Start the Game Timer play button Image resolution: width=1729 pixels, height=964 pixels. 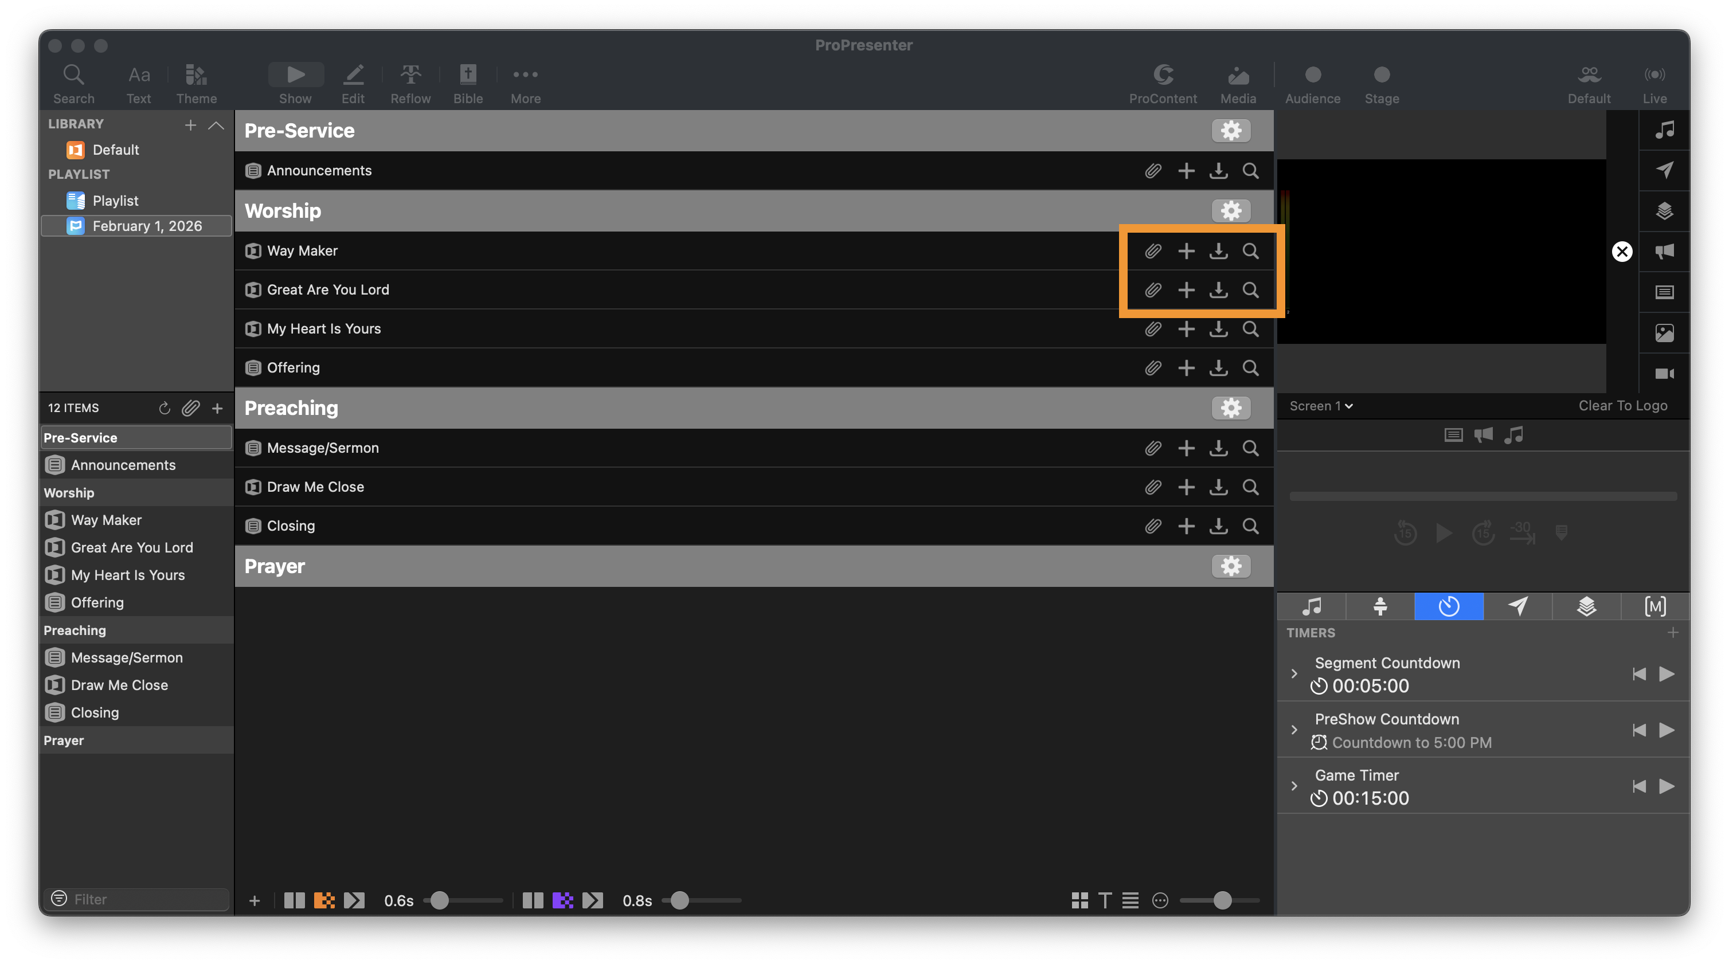click(1667, 786)
